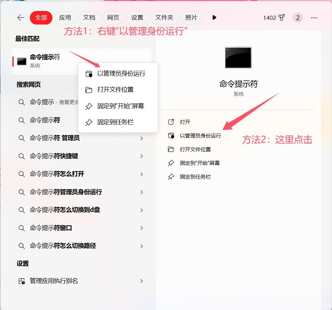Click the small 命令提示符 app icon in best match
This screenshot has width=332, height=310.
22,61
